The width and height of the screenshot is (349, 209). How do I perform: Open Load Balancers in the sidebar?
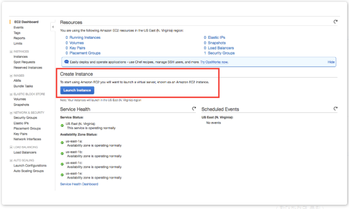point(25,152)
